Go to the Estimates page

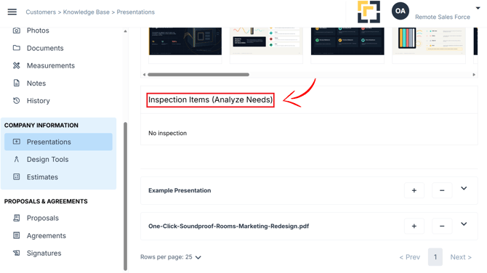[42, 177]
